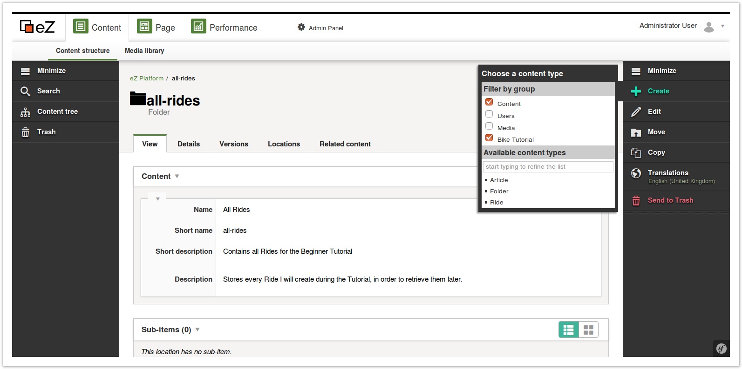Check the Media group filter
This screenshot has width=742, height=369.
(x=489, y=126)
